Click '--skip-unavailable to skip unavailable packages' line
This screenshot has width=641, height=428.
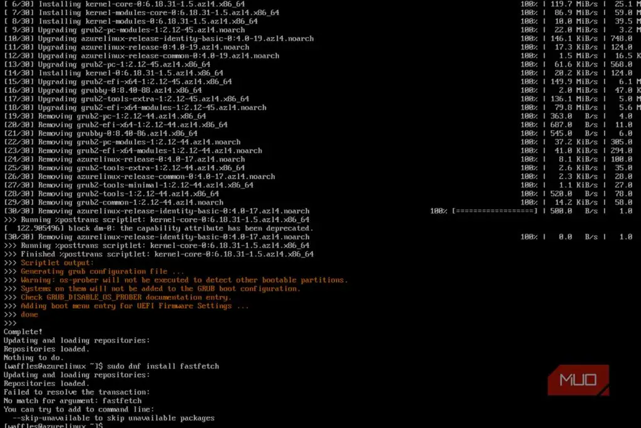pos(113,418)
